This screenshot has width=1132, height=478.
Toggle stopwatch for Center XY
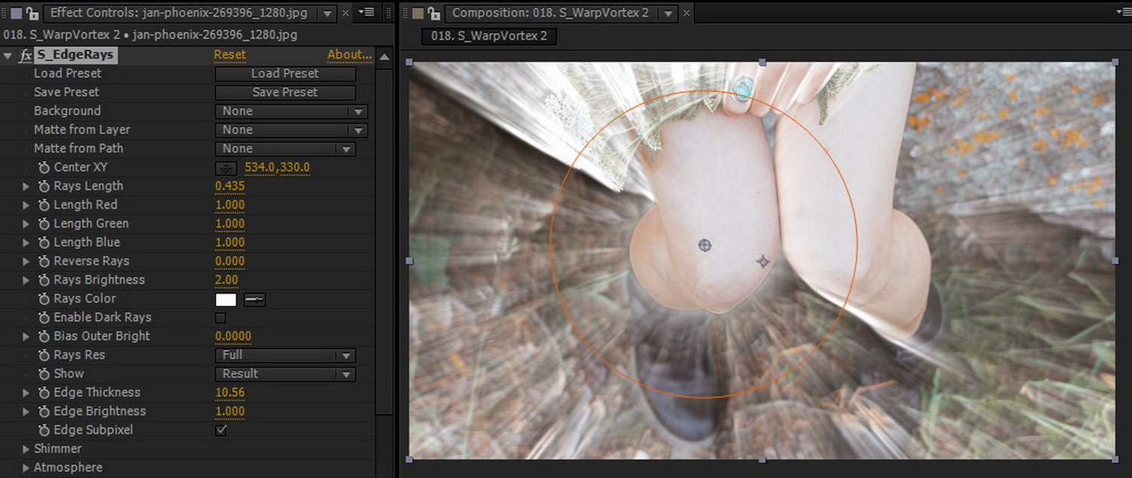click(x=43, y=168)
